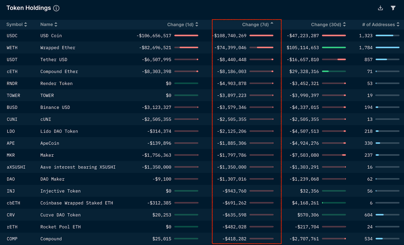
Task: Select the rETH symbol cell
Action: [12, 227]
